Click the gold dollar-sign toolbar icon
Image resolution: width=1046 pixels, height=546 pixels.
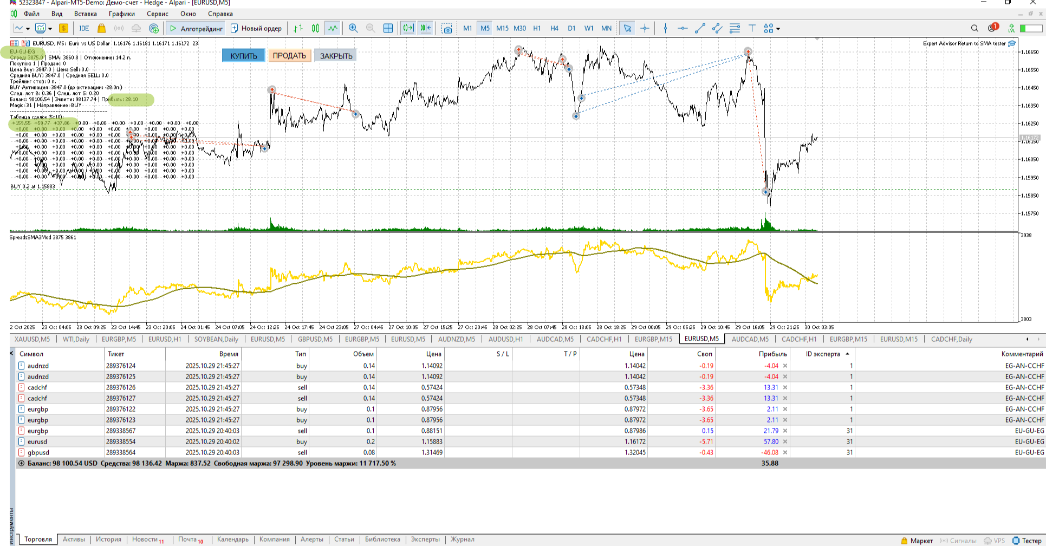tap(64, 28)
